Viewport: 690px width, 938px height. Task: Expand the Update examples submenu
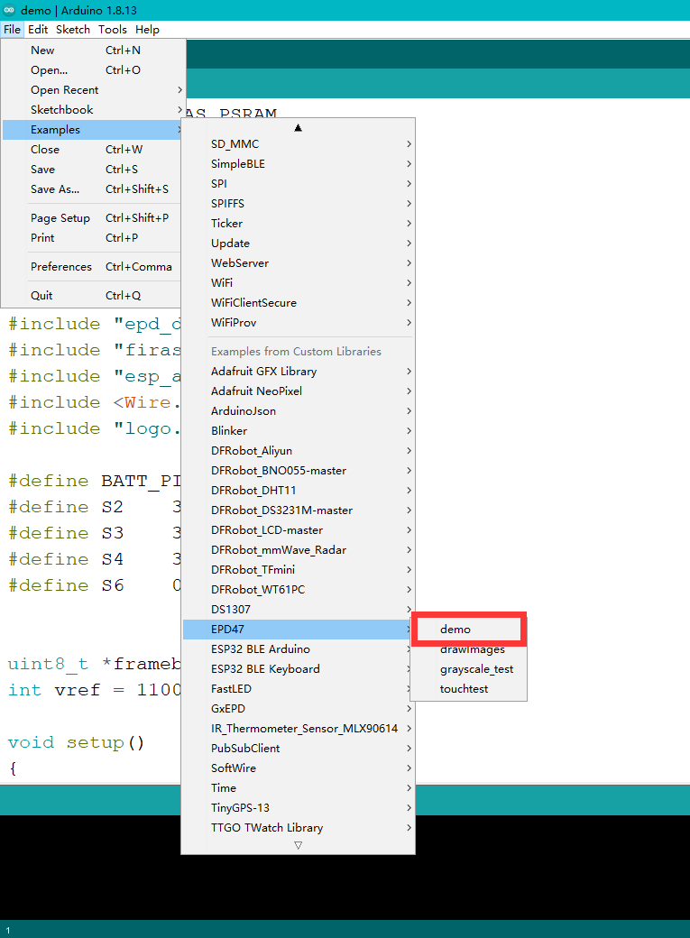(x=298, y=243)
